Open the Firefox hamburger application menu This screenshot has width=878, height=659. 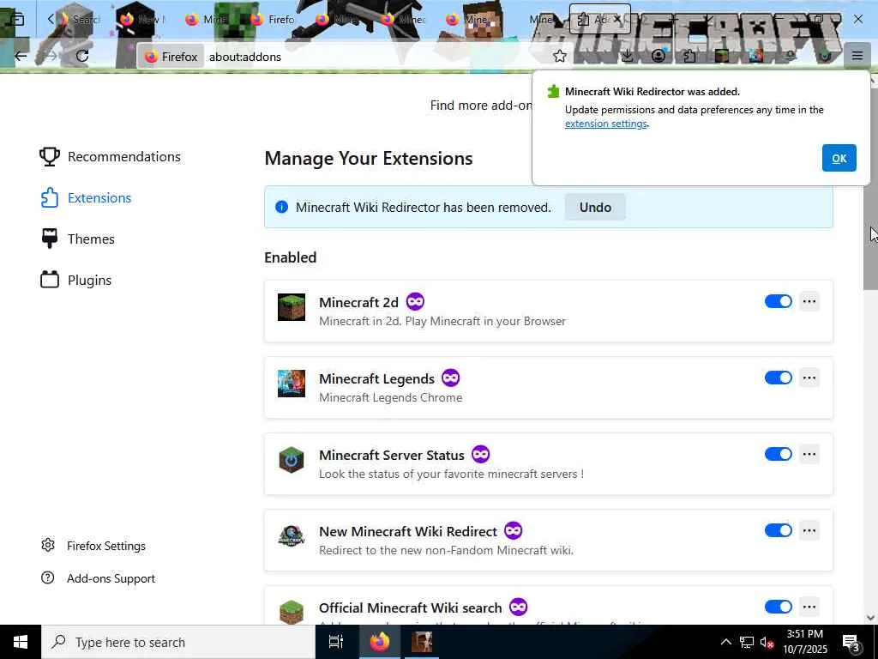pos(857,56)
